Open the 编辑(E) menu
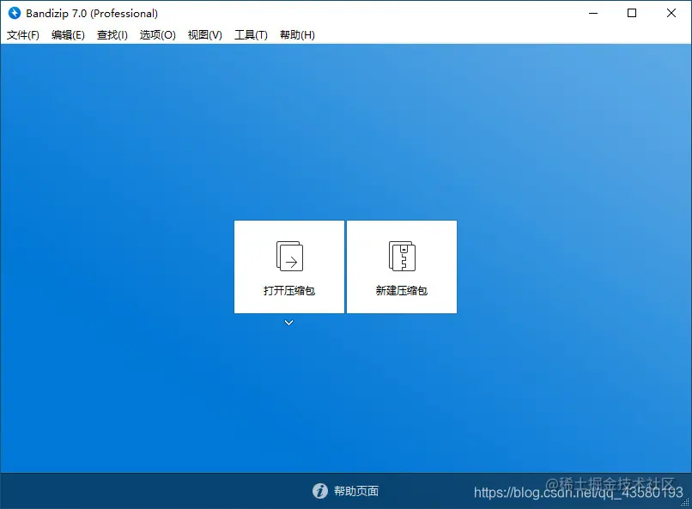Screen dimensions: 692x509 [x=68, y=35]
